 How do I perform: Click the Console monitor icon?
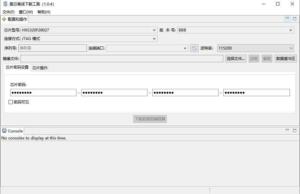[4, 131]
